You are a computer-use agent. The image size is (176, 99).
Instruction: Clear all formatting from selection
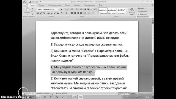(x=67, y=10)
